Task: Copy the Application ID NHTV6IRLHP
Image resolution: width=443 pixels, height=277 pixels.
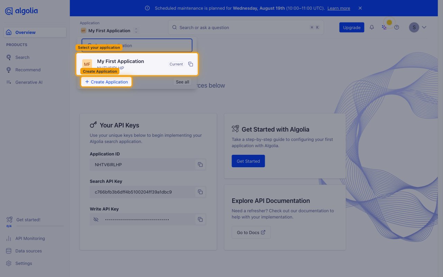Action: 200,164
